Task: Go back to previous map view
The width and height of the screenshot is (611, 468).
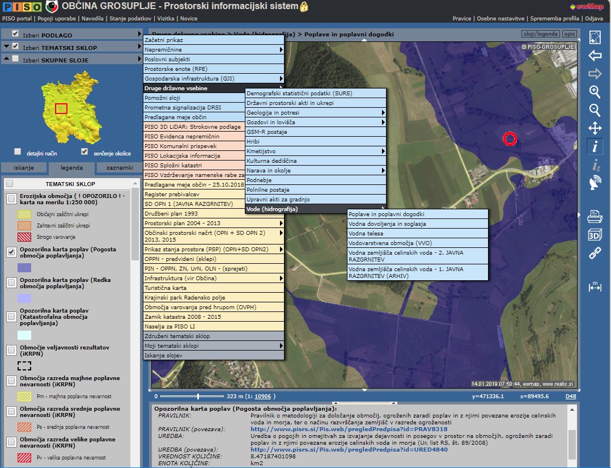Action: pyautogui.click(x=595, y=56)
